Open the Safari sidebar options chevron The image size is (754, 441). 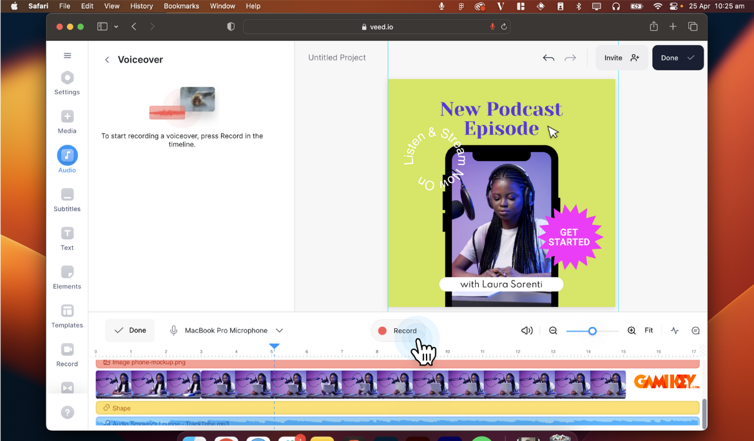point(116,26)
